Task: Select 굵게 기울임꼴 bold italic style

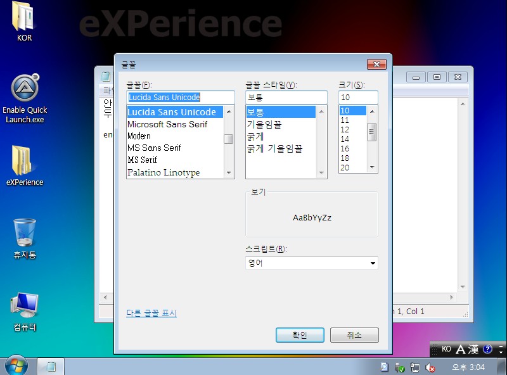Action: pyautogui.click(x=281, y=148)
